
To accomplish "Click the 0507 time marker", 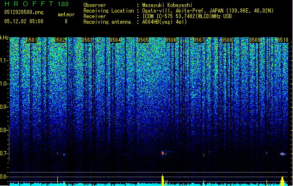I will [x=199, y=40].
